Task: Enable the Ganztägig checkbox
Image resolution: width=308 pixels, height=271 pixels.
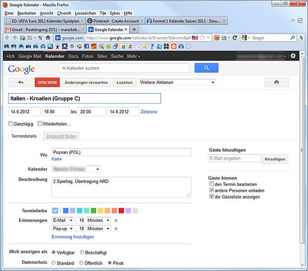Action: (10, 123)
